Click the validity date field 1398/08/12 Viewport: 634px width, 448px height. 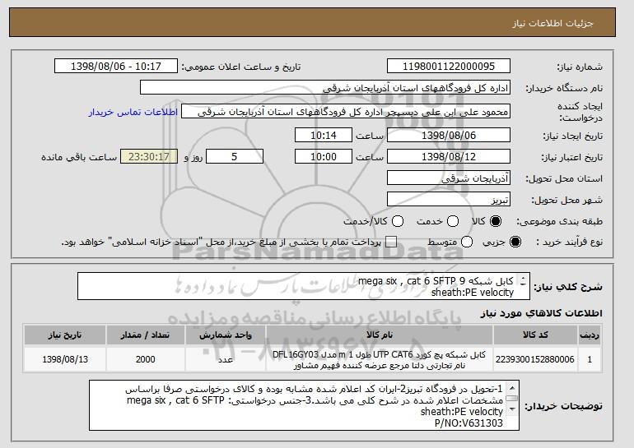pos(449,157)
